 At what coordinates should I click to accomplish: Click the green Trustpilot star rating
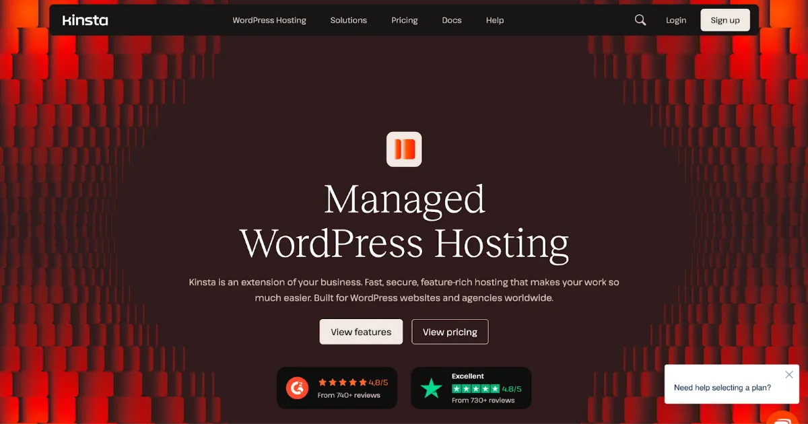coord(475,389)
